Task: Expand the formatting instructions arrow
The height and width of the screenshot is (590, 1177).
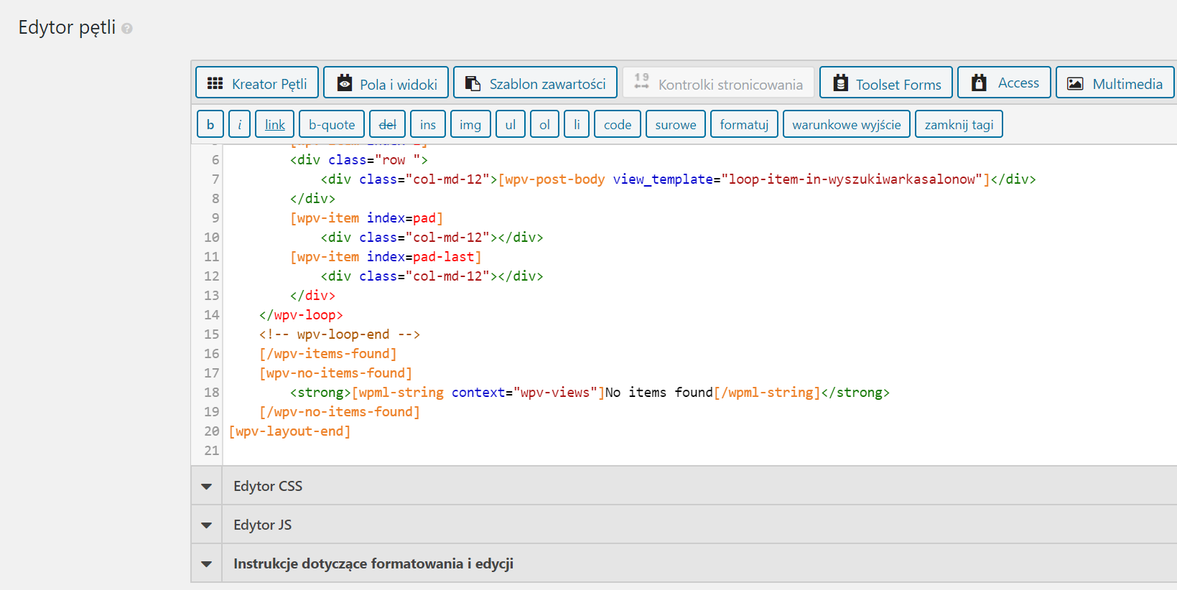Action: pos(207,564)
